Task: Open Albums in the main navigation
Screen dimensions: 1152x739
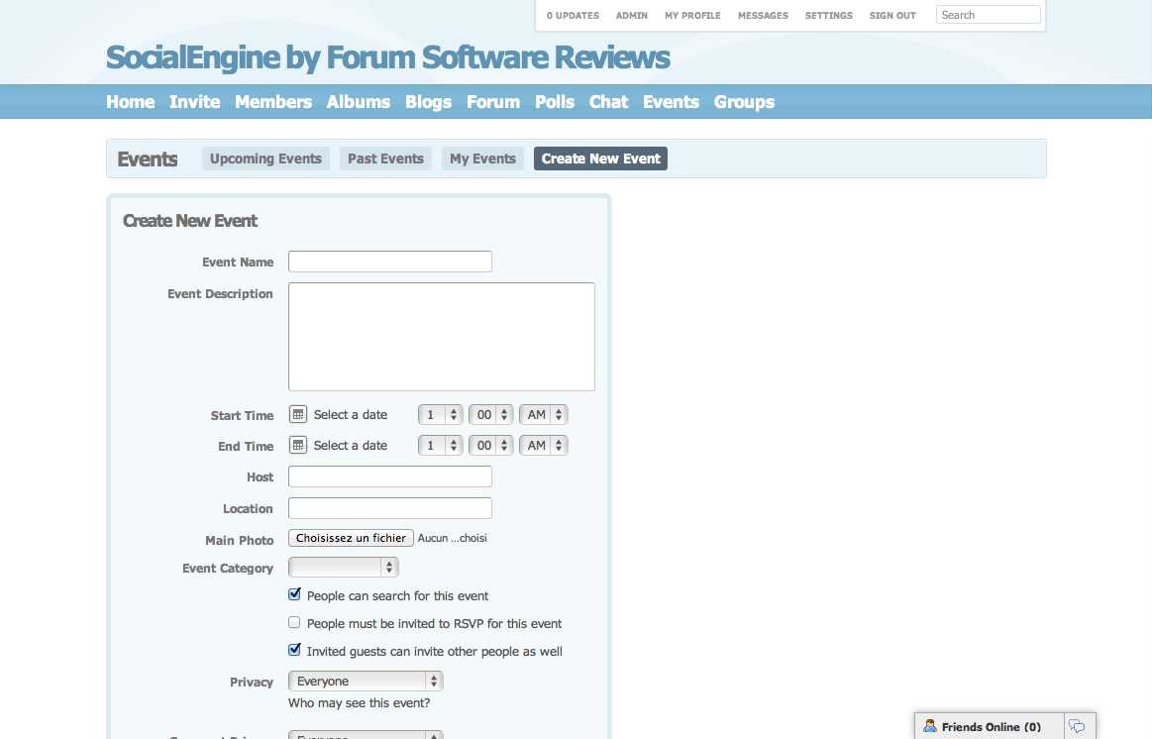Action: [x=359, y=102]
